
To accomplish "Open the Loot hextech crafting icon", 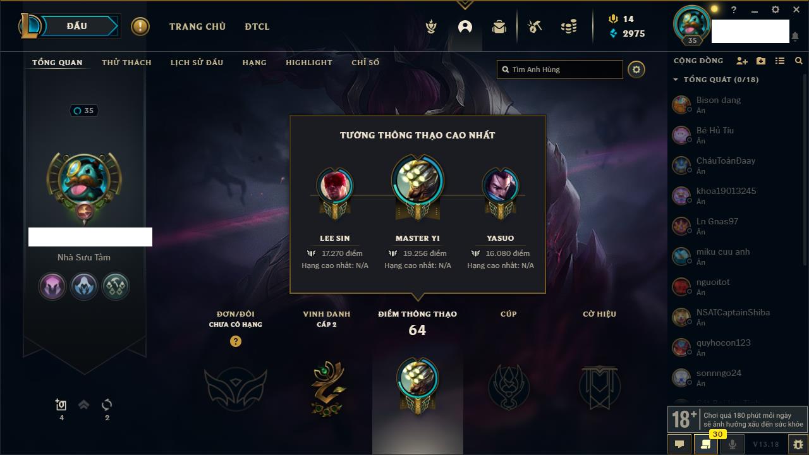I will (x=535, y=27).
